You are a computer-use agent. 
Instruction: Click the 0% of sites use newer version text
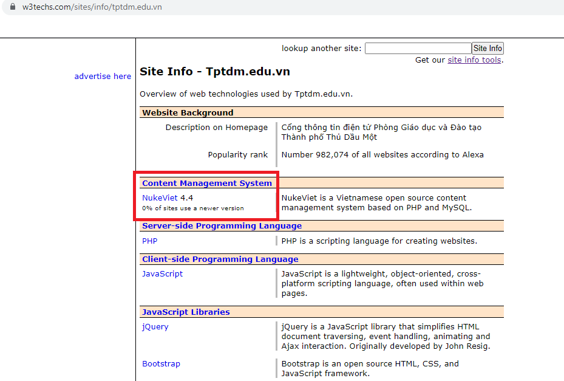pyautogui.click(x=193, y=208)
